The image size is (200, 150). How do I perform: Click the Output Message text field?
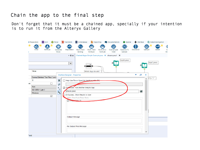[104, 121]
